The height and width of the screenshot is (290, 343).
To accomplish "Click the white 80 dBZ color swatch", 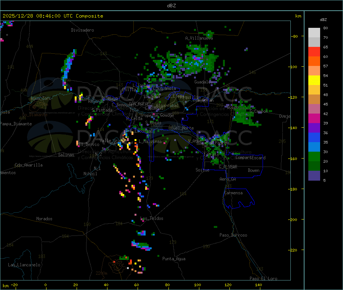I will [x=314, y=33].
